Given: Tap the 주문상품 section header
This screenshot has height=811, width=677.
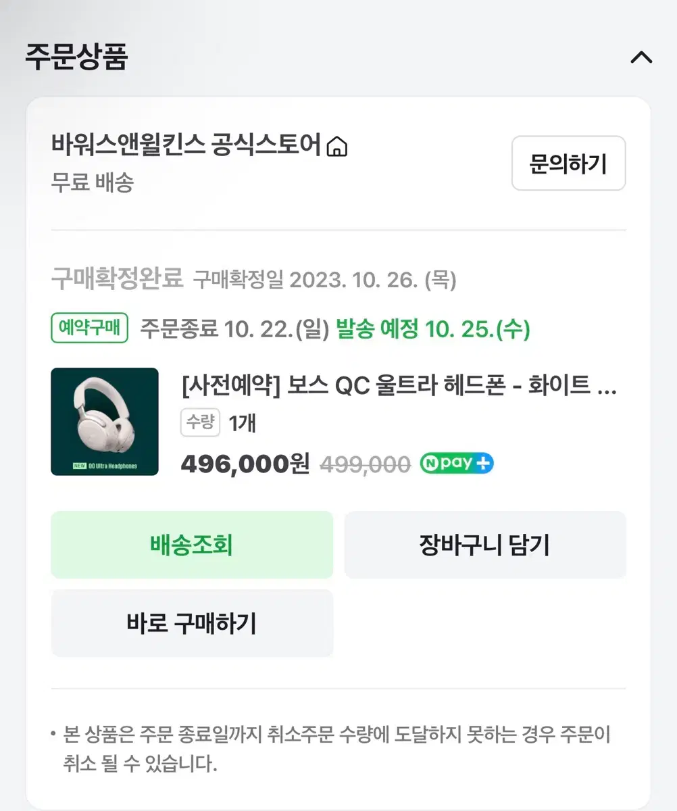Looking at the screenshot, I should pos(76,57).
